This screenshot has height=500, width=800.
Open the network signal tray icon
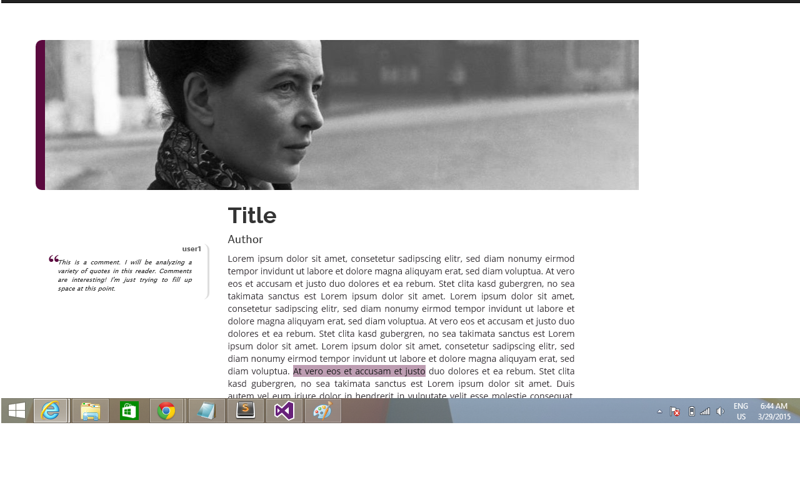point(705,411)
